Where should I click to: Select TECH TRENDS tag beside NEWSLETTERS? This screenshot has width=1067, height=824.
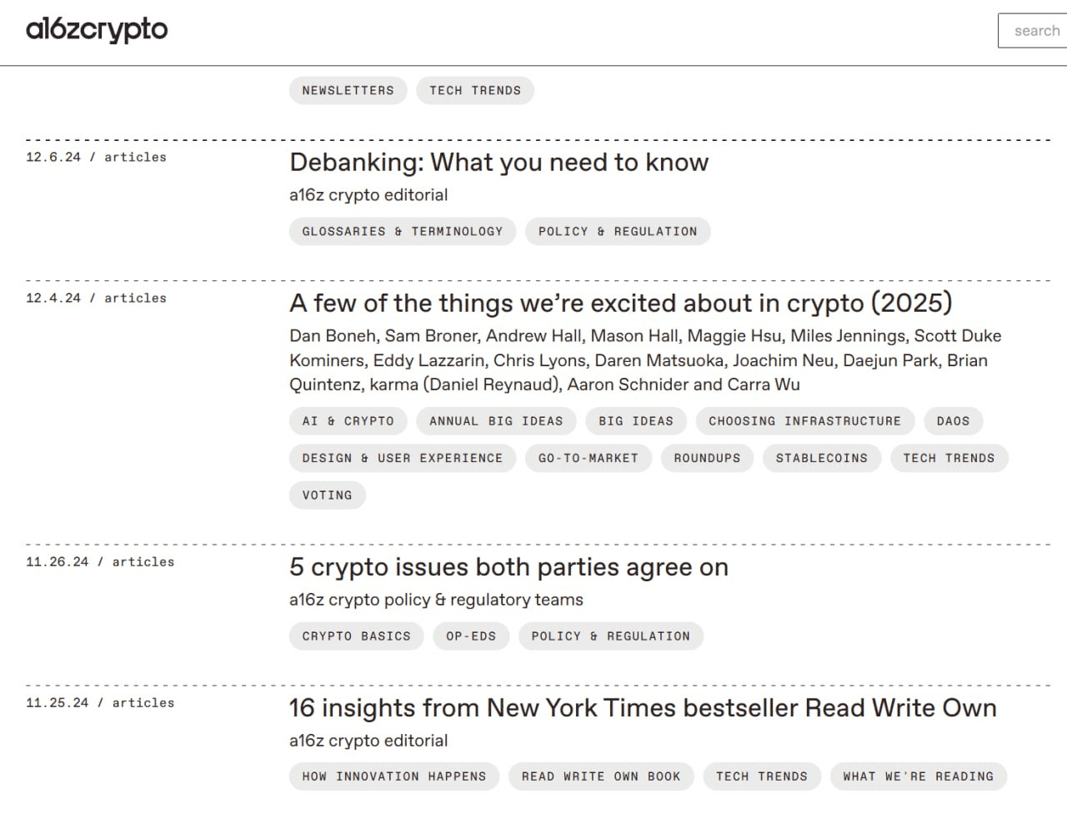[475, 90]
